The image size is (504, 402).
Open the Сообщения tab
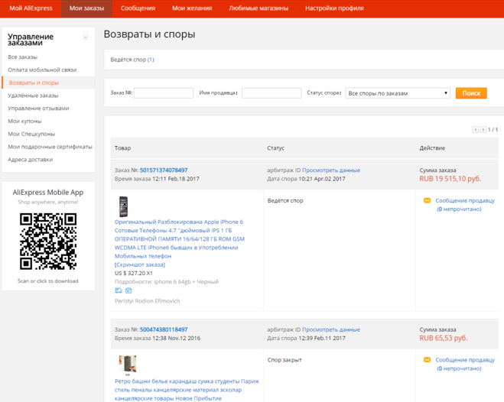coord(138,8)
